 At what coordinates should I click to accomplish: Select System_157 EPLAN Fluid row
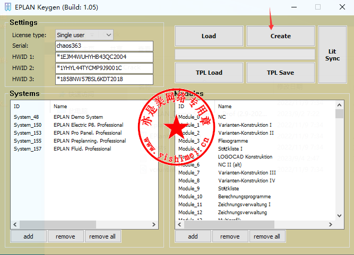(x=84, y=149)
